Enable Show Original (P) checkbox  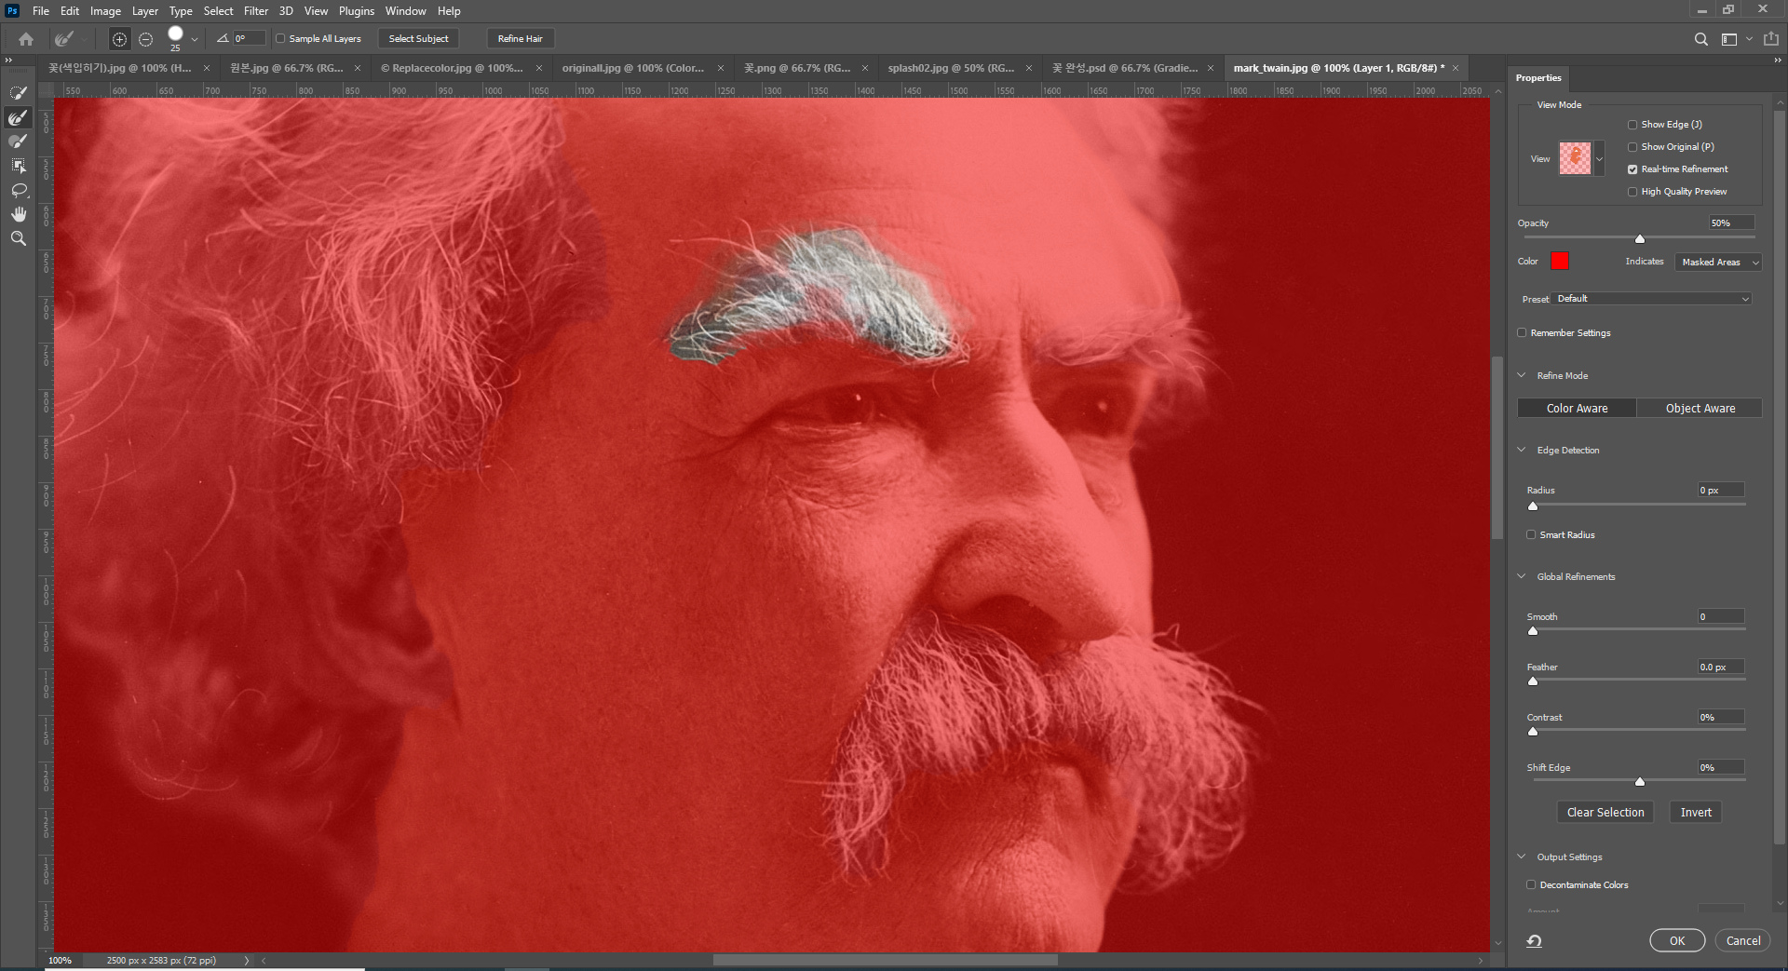pos(1632,147)
